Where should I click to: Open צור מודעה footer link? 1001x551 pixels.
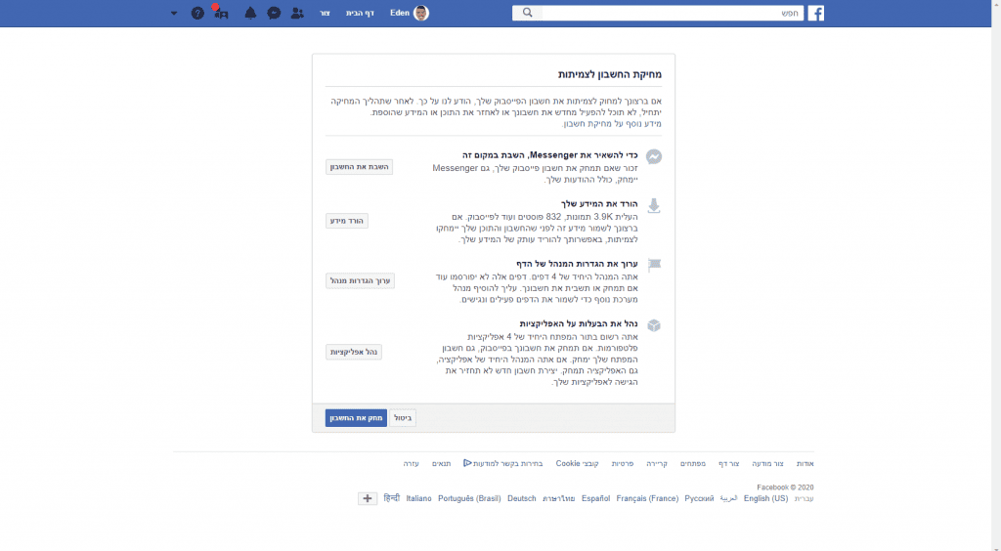[767, 464]
